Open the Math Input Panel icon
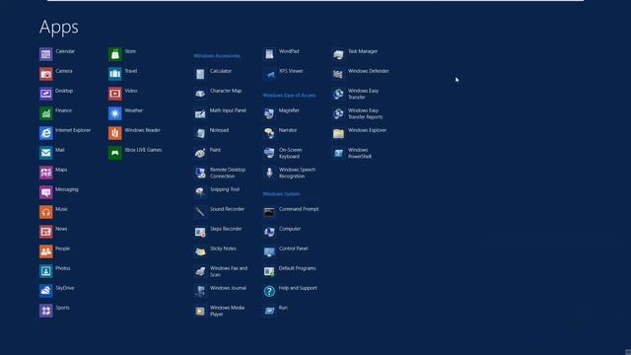The width and height of the screenshot is (631, 355). (x=200, y=113)
